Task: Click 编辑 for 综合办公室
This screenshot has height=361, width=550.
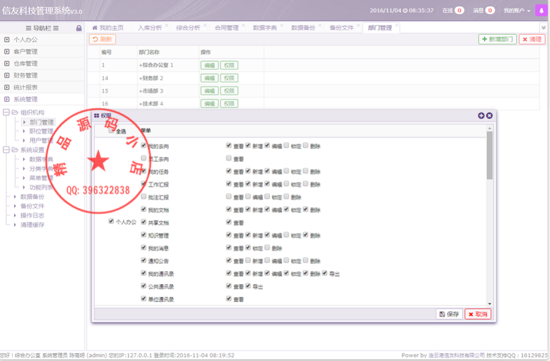Action: (210, 65)
